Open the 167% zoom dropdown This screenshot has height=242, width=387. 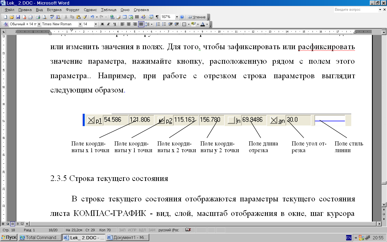(x=177, y=17)
